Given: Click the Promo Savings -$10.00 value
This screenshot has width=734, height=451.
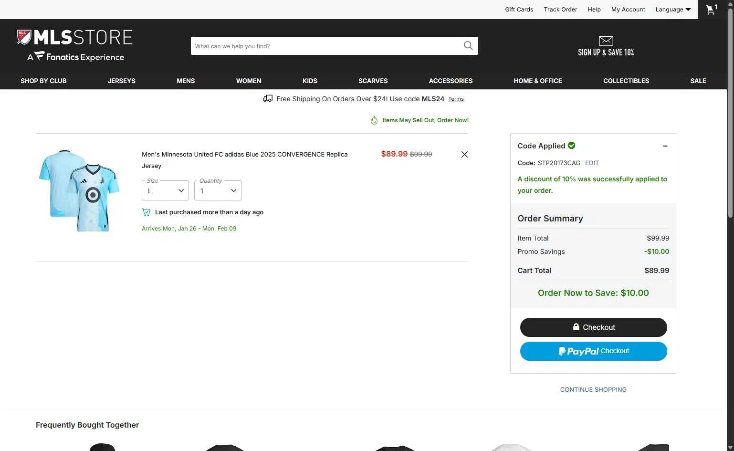Looking at the screenshot, I should pyautogui.click(x=657, y=252).
